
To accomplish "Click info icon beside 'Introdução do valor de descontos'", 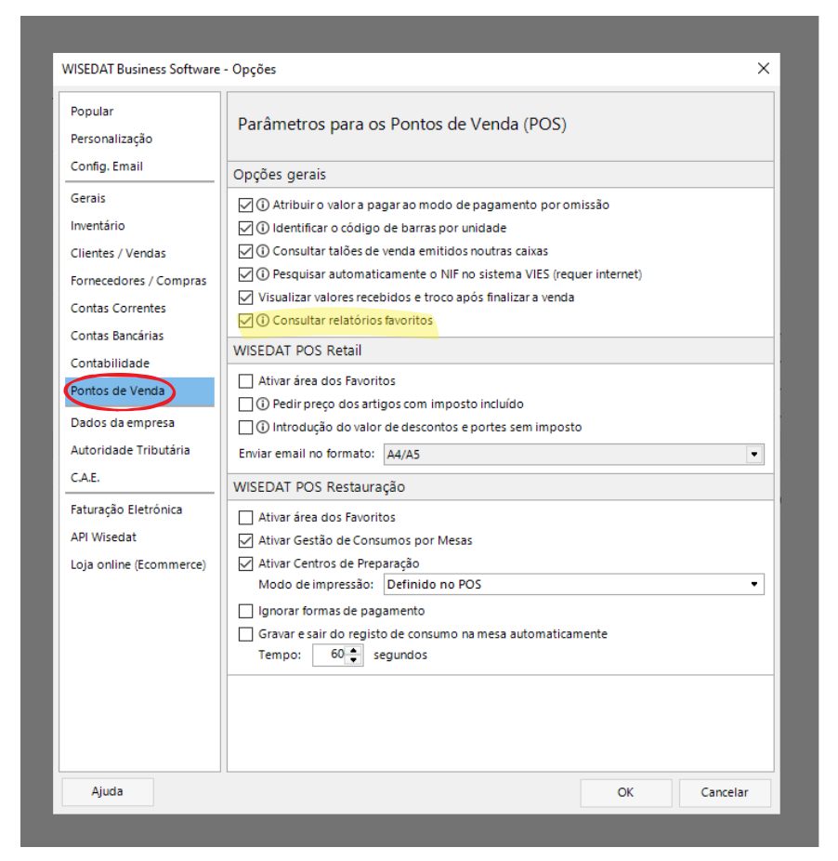I will coord(263,428).
